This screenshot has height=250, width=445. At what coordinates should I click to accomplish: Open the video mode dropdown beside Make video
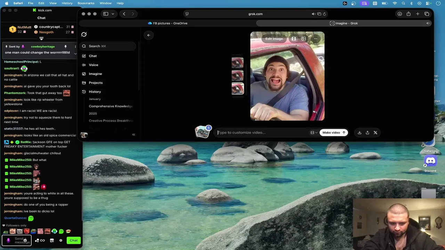[314, 133]
